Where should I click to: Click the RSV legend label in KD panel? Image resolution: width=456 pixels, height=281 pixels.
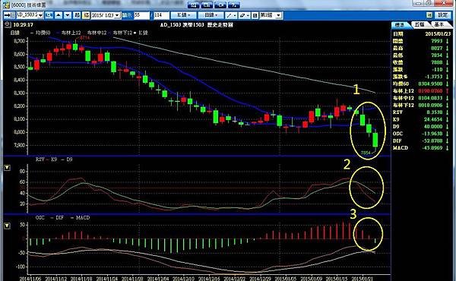(x=40, y=159)
